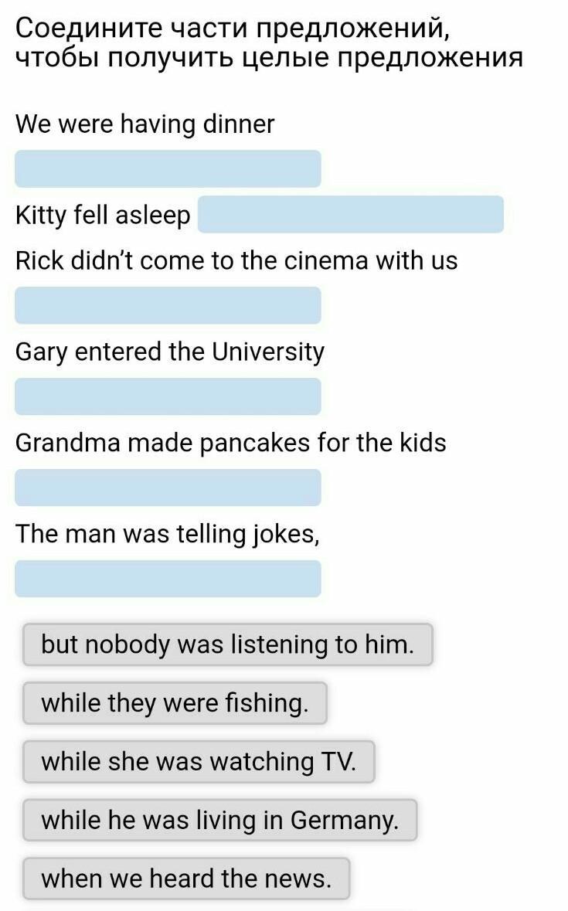Select the blank below Grandma pancakes sentence
The height and width of the screenshot is (911, 568).
tap(168, 488)
